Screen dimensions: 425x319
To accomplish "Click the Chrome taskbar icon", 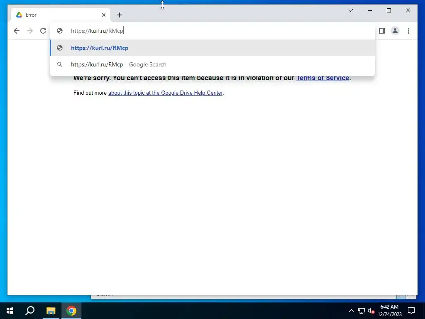I will pos(71,311).
